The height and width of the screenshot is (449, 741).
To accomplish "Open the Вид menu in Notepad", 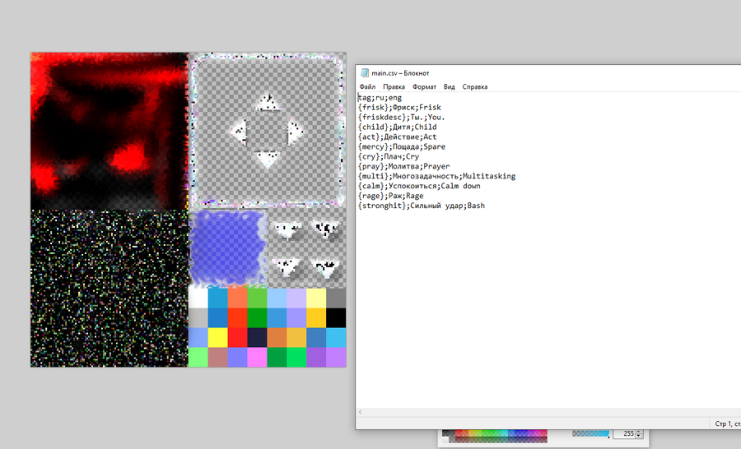I will click(449, 87).
